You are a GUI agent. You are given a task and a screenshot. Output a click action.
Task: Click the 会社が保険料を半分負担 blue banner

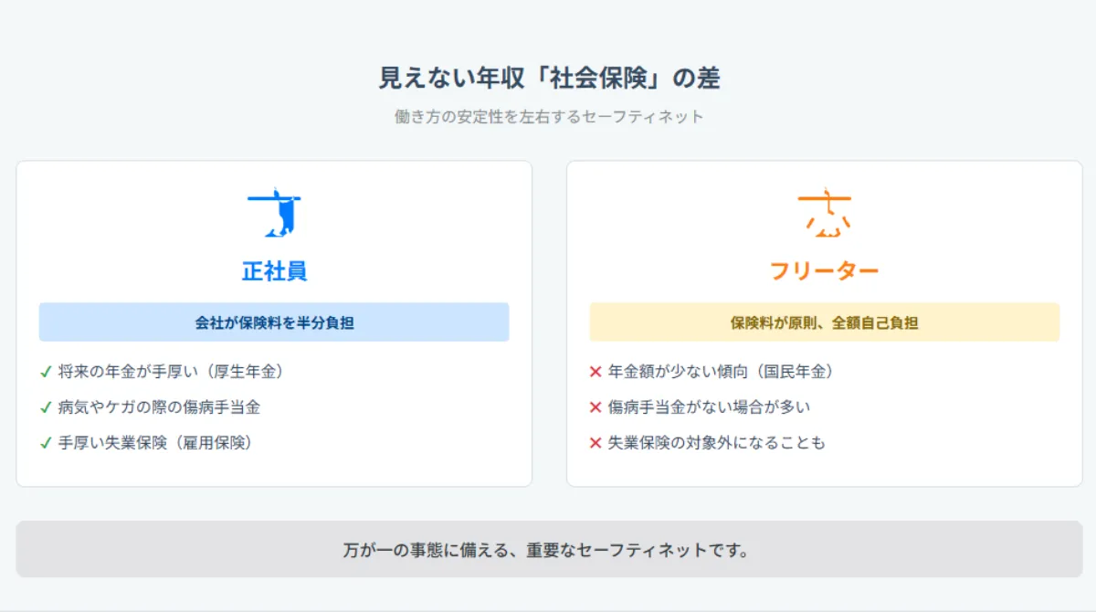point(274,322)
